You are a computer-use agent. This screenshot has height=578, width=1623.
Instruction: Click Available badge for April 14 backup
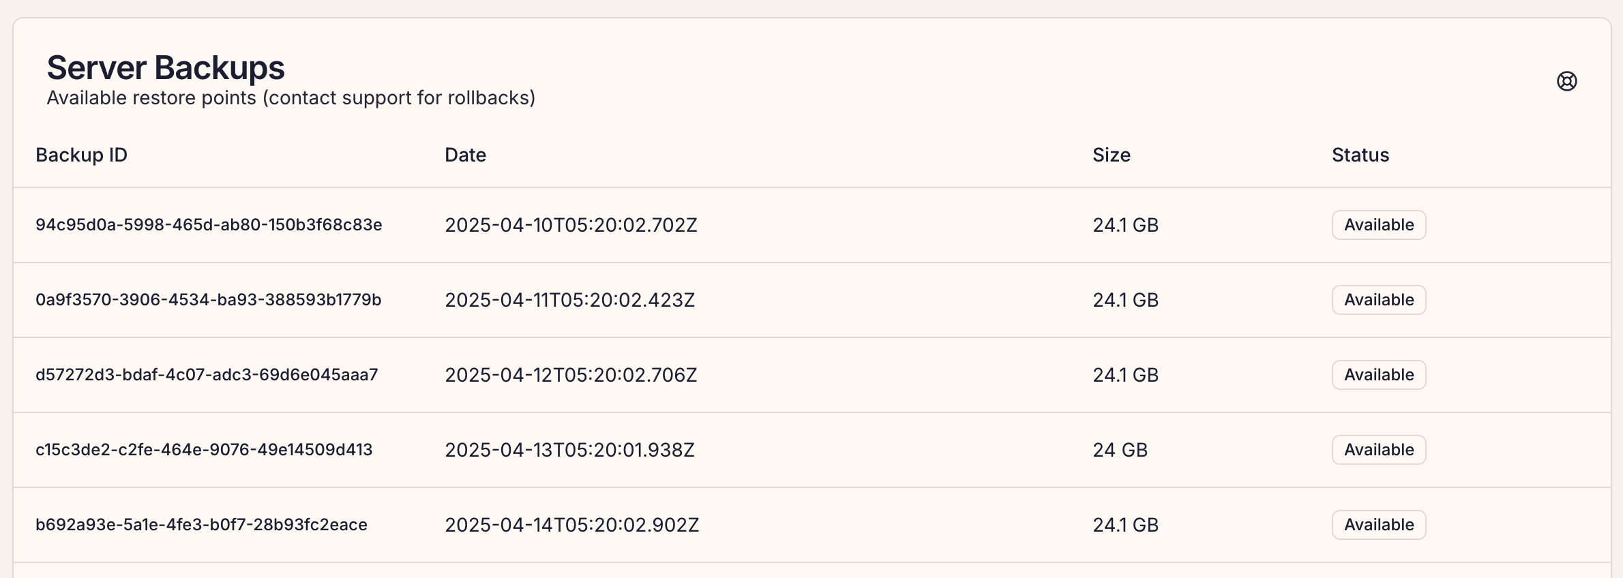coord(1379,525)
